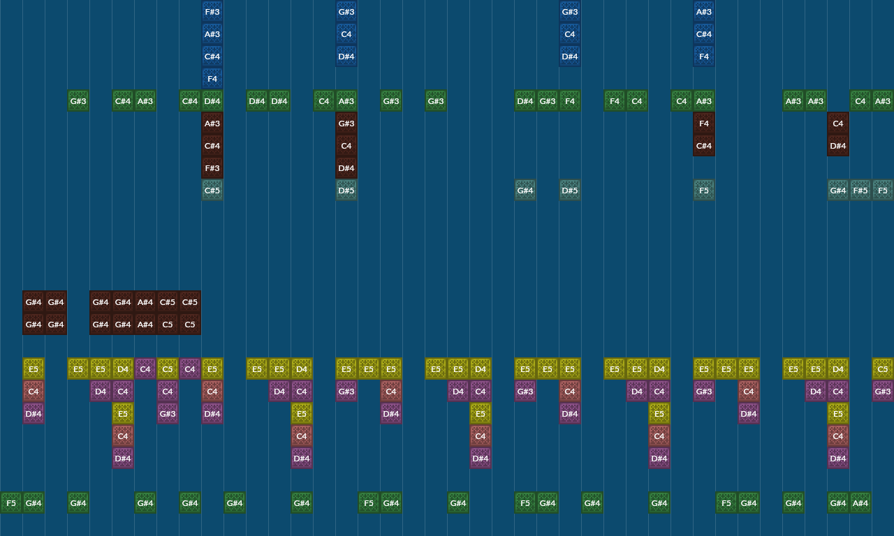Image resolution: width=894 pixels, height=536 pixels.
Task: Select the dark brown F#3 note
Action: [x=212, y=168]
